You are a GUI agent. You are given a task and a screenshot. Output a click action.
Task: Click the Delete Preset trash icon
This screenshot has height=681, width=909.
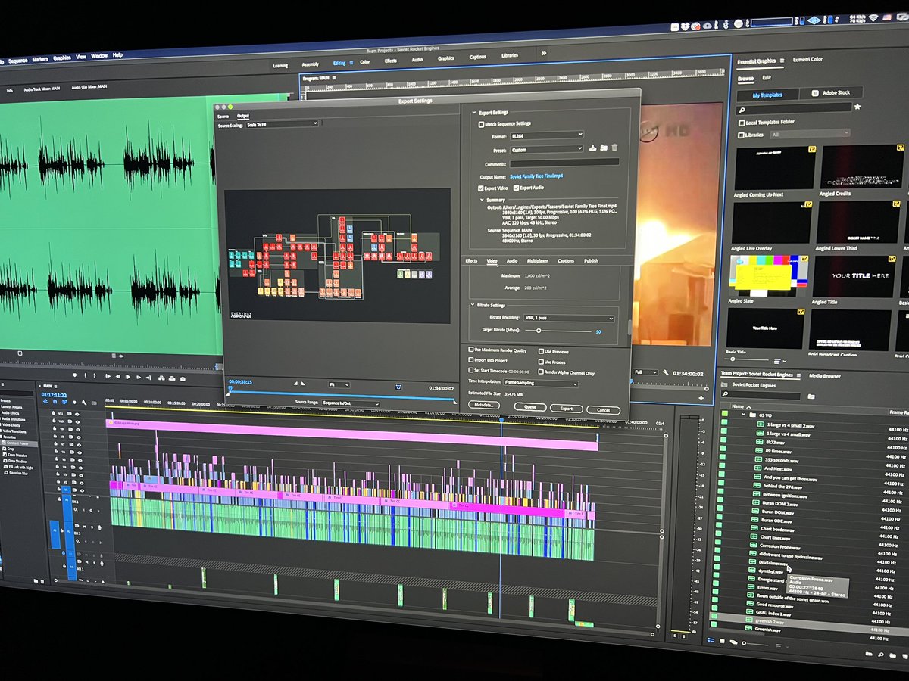[615, 148]
